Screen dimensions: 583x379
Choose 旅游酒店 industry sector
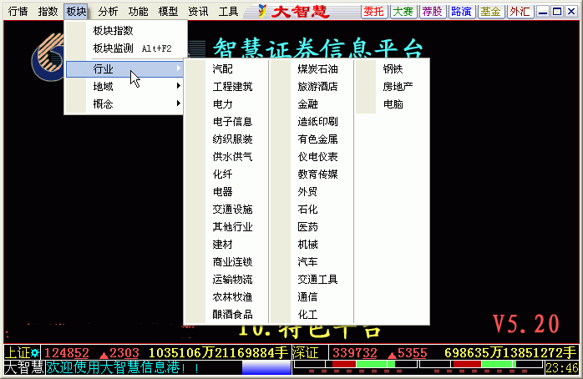pos(312,87)
